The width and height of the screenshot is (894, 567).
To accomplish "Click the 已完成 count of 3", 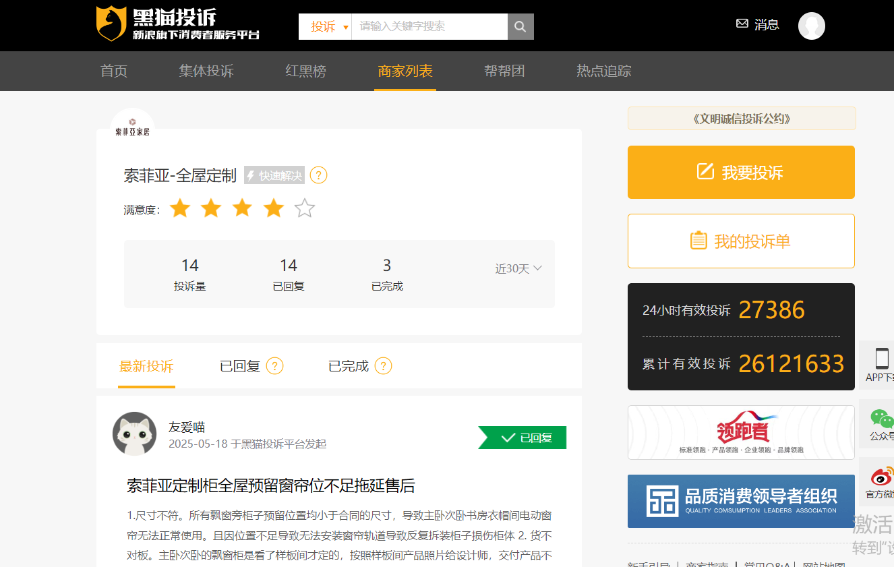I will (x=387, y=266).
